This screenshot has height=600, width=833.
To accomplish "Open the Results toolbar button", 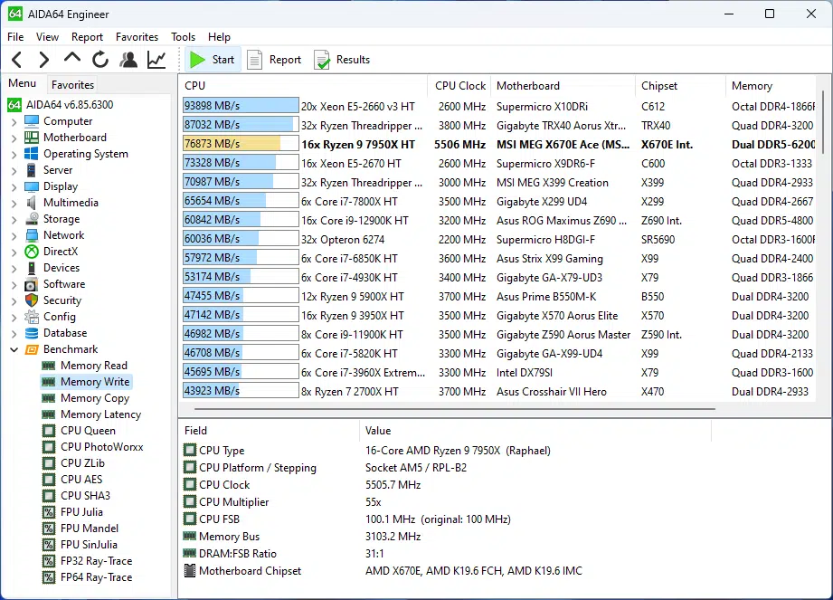I will pyautogui.click(x=342, y=60).
